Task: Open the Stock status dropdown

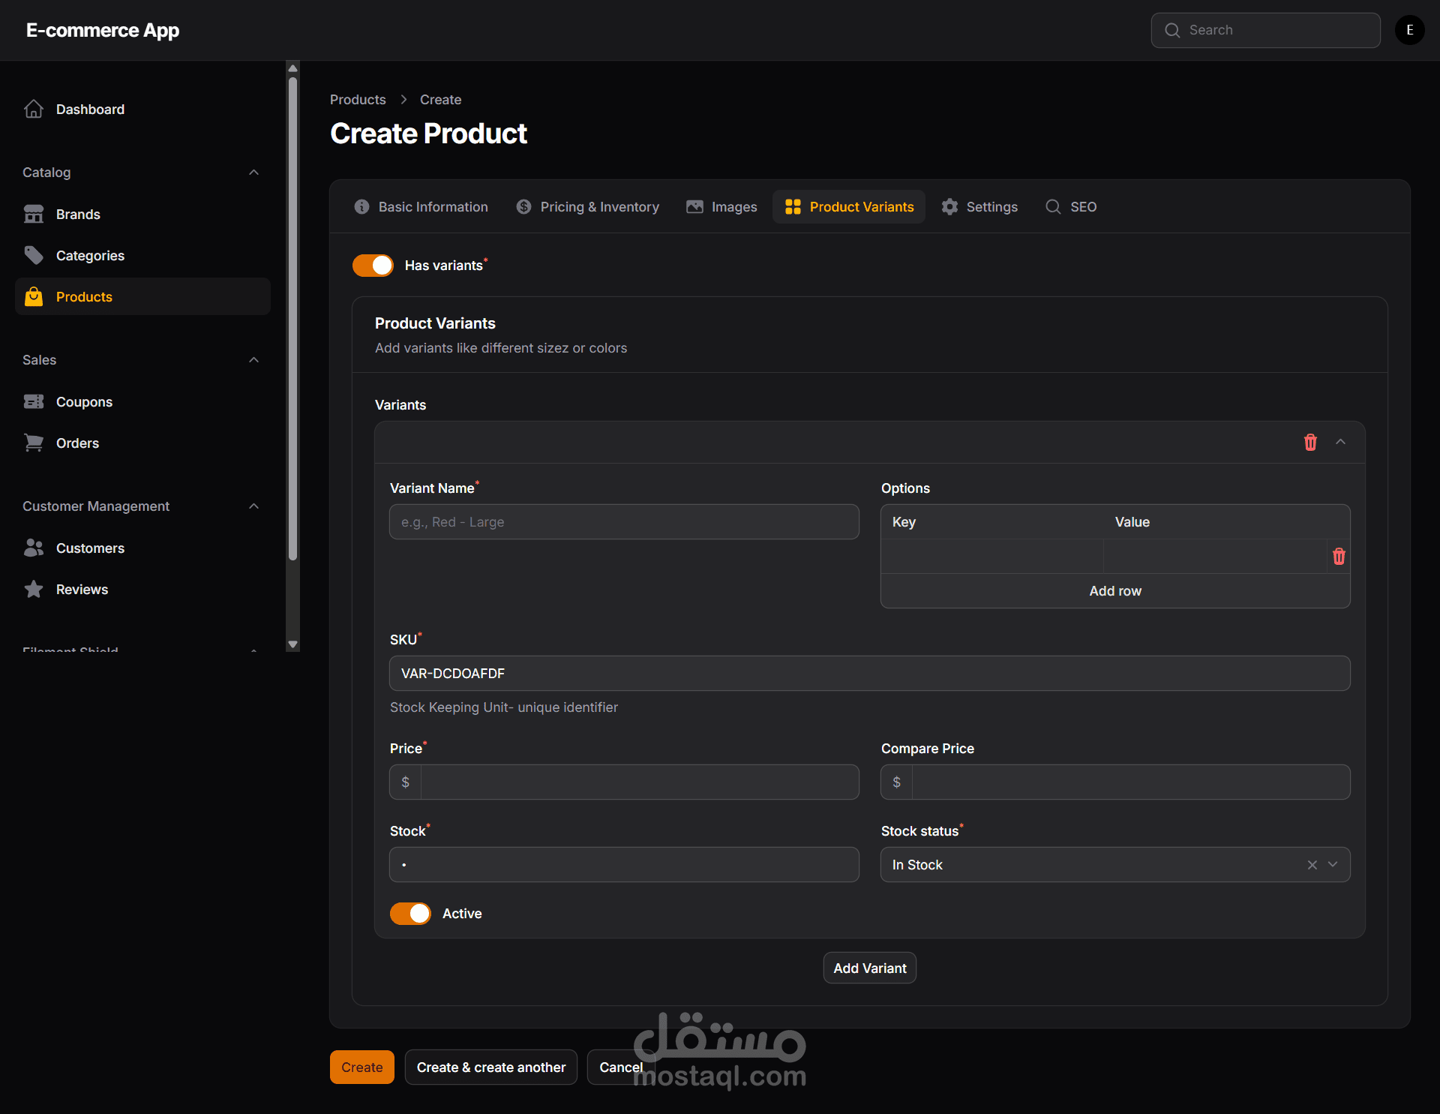Action: [1333, 865]
